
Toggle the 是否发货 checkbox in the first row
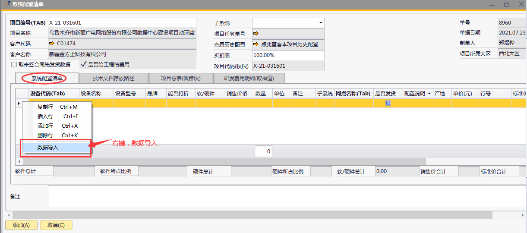click(388, 103)
